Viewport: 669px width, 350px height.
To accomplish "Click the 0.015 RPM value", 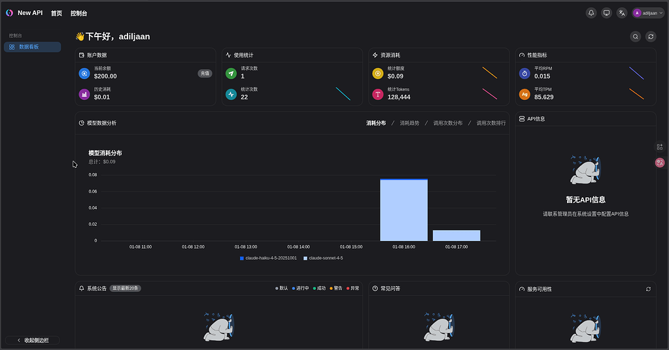I will pyautogui.click(x=542, y=76).
